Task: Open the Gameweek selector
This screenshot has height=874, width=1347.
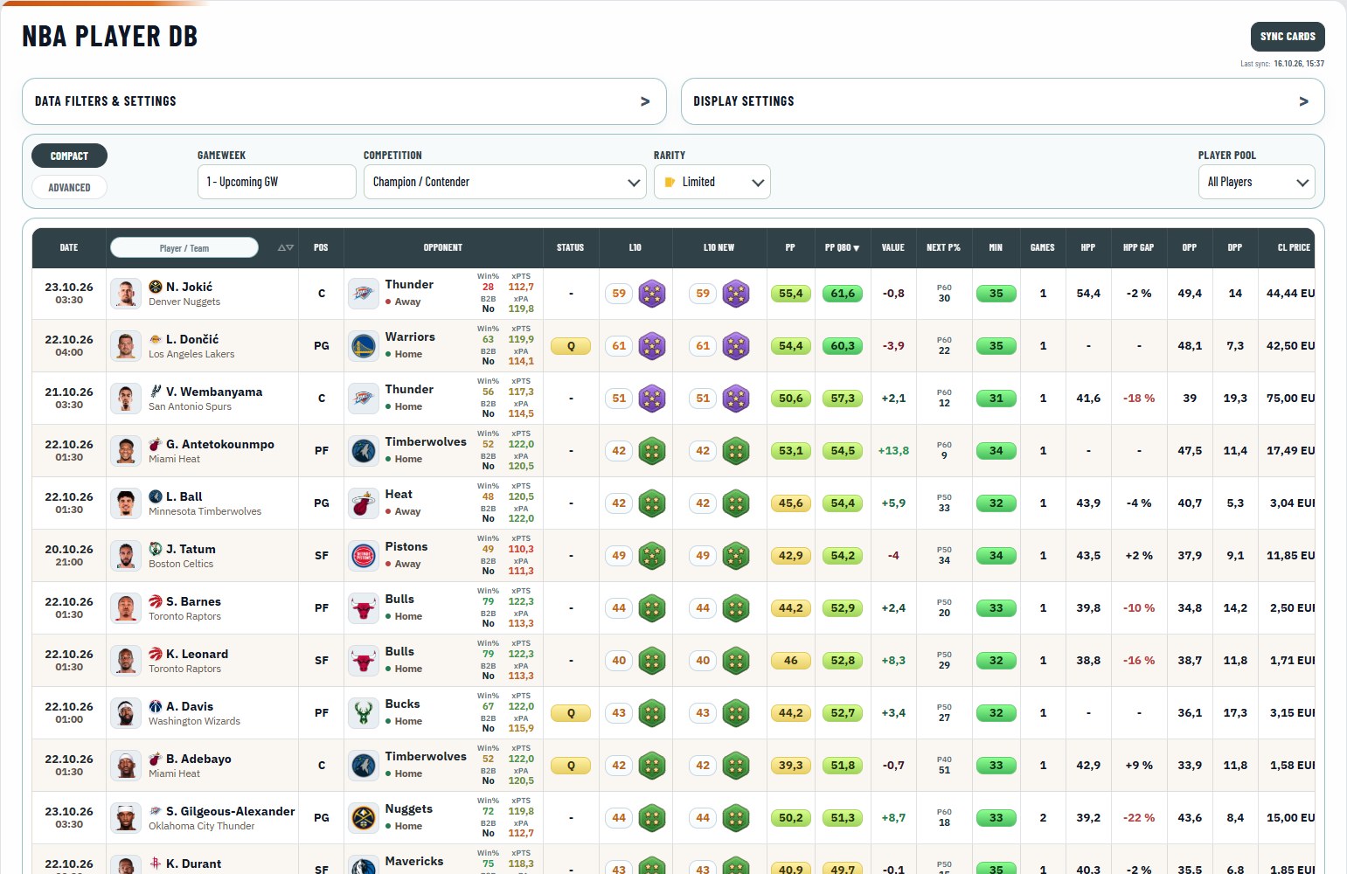Action: click(277, 182)
